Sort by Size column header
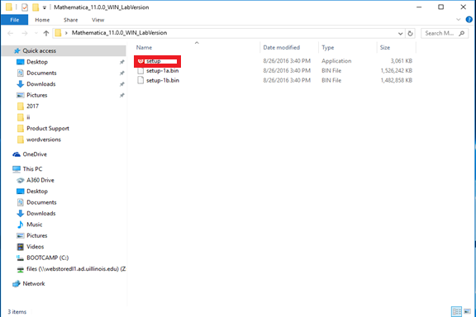Viewport: 476px width, 317px height. pos(385,47)
